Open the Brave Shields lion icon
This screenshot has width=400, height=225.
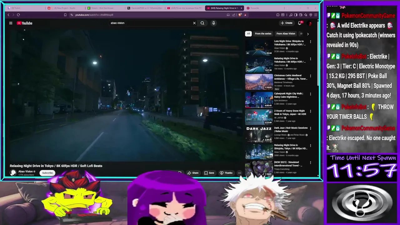click(x=240, y=15)
